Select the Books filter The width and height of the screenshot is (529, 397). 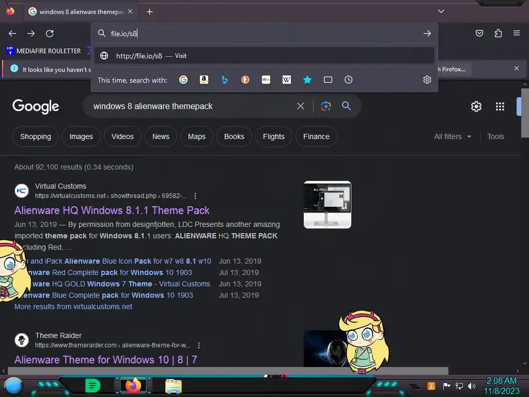(x=234, y=136)
